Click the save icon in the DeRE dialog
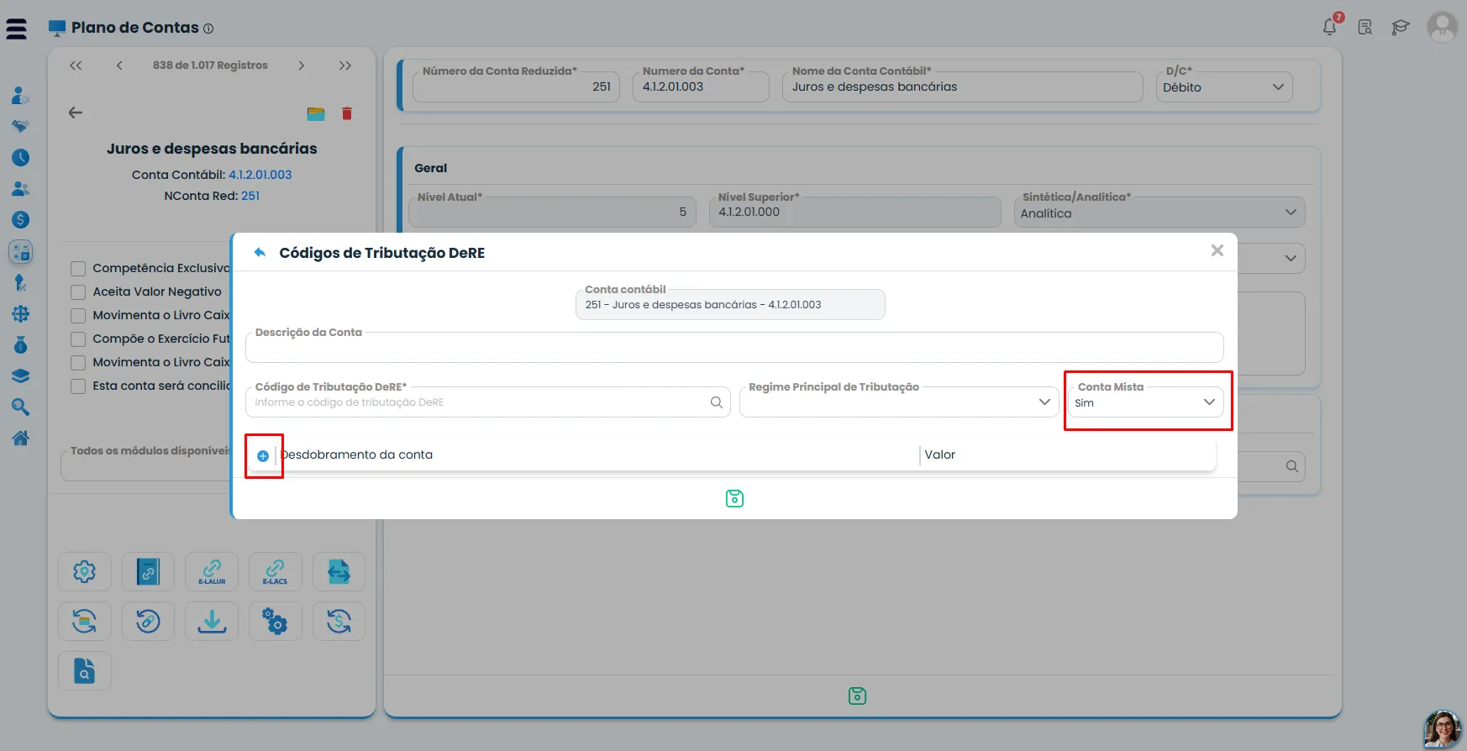The width and height of the screenshot is (1467, 751). pos(734,498)
